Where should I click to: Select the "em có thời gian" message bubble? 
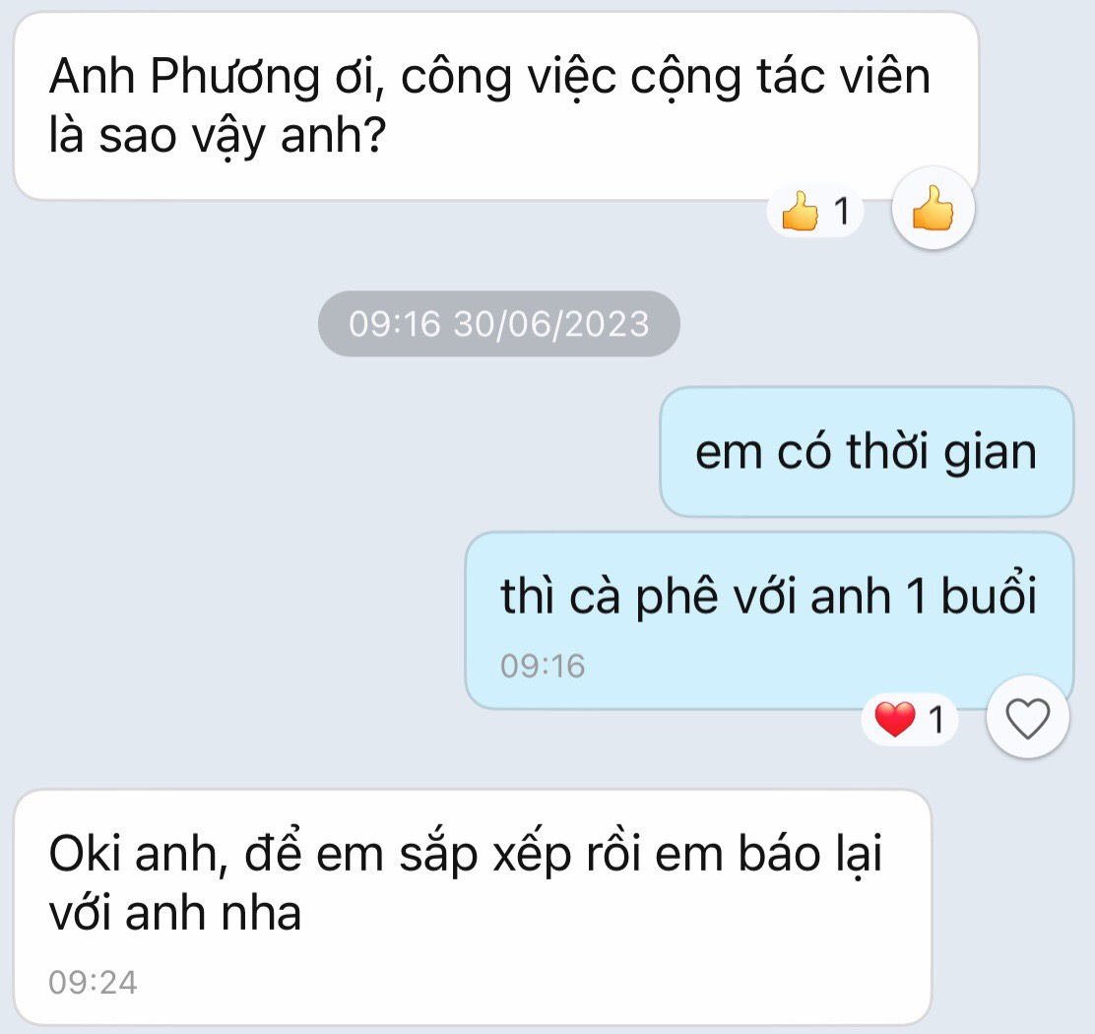coord(867,452)
